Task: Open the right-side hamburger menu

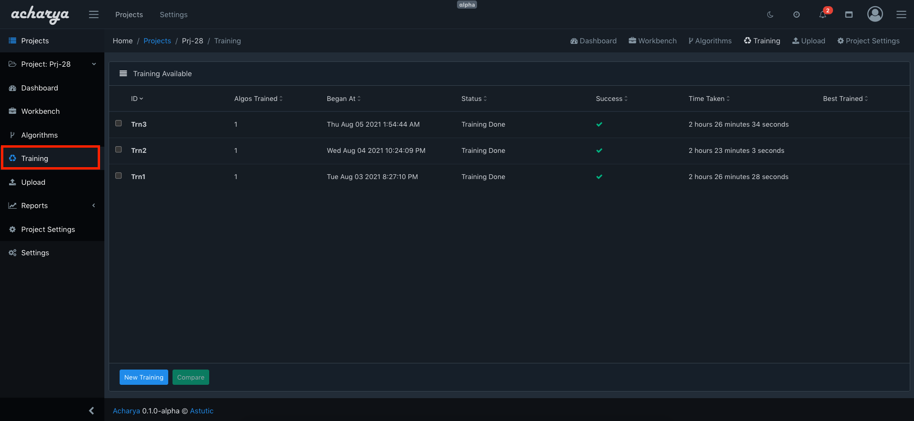Action: (x=901, y=15)
